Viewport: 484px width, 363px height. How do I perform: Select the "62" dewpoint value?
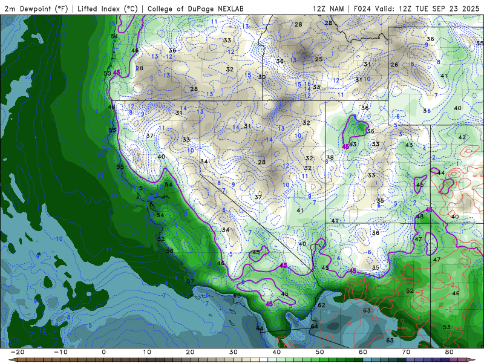tap(321, 305)
